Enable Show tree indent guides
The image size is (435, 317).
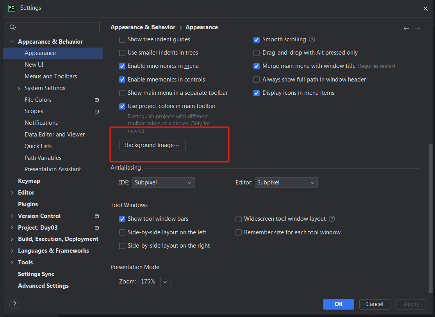(122, 40)
